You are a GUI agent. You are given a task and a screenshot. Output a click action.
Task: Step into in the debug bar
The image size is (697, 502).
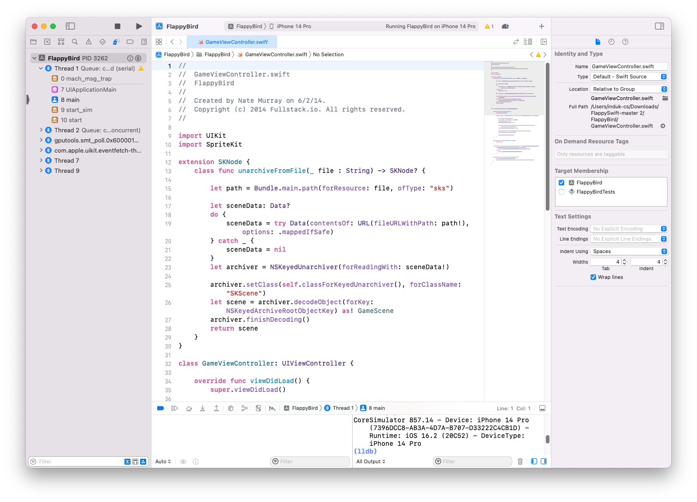click(x=202, y=408)
